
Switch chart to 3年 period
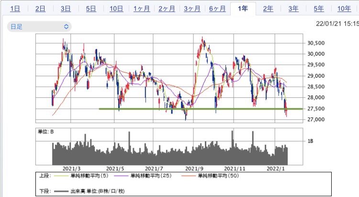(x=293, y=9)
